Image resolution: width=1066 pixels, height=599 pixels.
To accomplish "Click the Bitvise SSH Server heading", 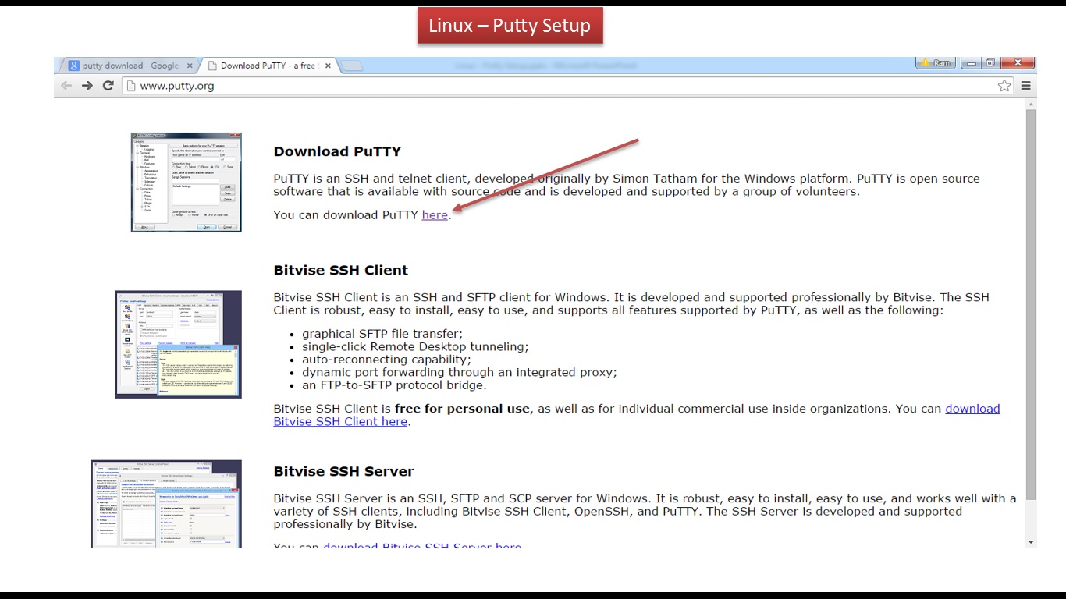I will point(343,471).
